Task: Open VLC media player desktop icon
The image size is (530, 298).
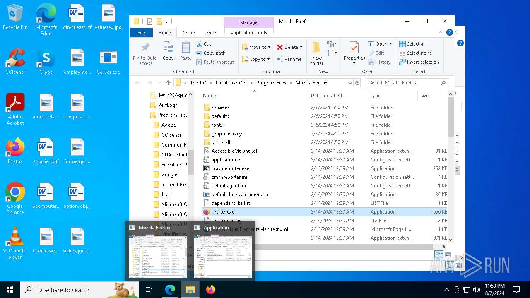Action: 15,243
